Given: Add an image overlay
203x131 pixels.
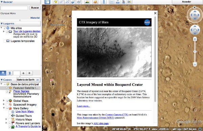Looking at the screenshot, I should tap(73, 2).
